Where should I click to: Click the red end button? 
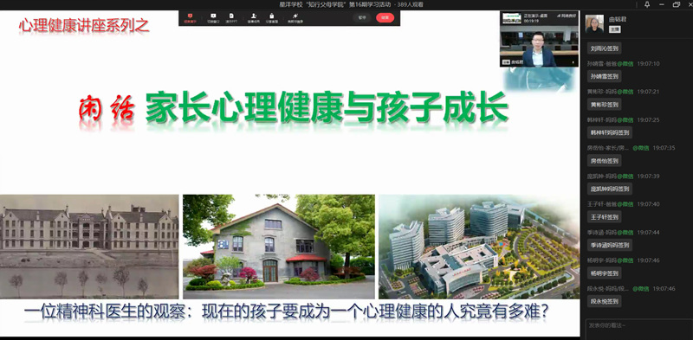click(x=385, y=17)
